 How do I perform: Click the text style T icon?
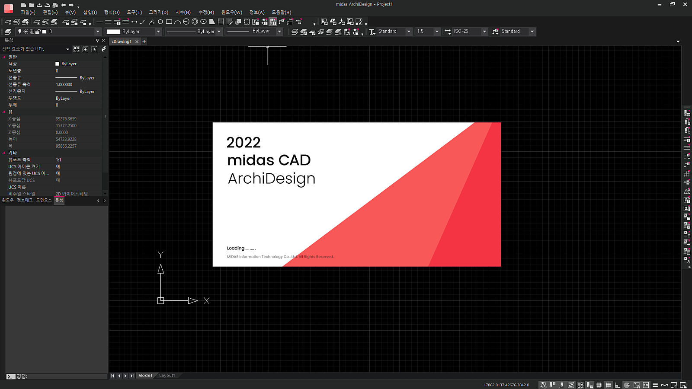tap(372, 32)
